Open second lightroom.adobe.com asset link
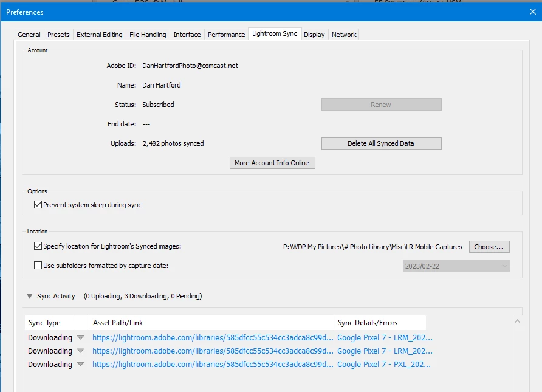The width and height of the screenshot is (542, 392). [x=213, y=351]
